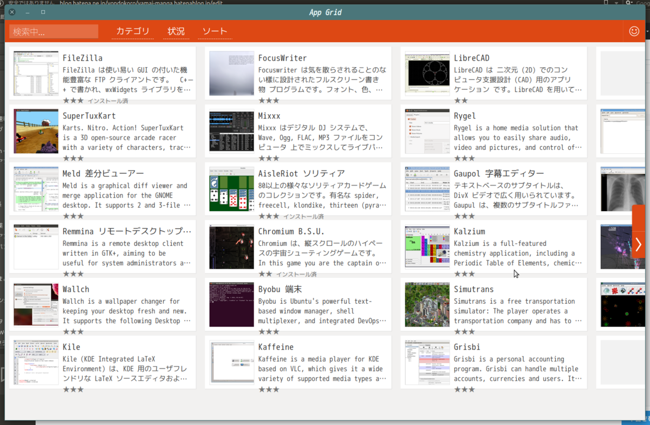Screen dimensions: 650x425
Task: Select the Grisbi title text
Action: pos(467,347)
